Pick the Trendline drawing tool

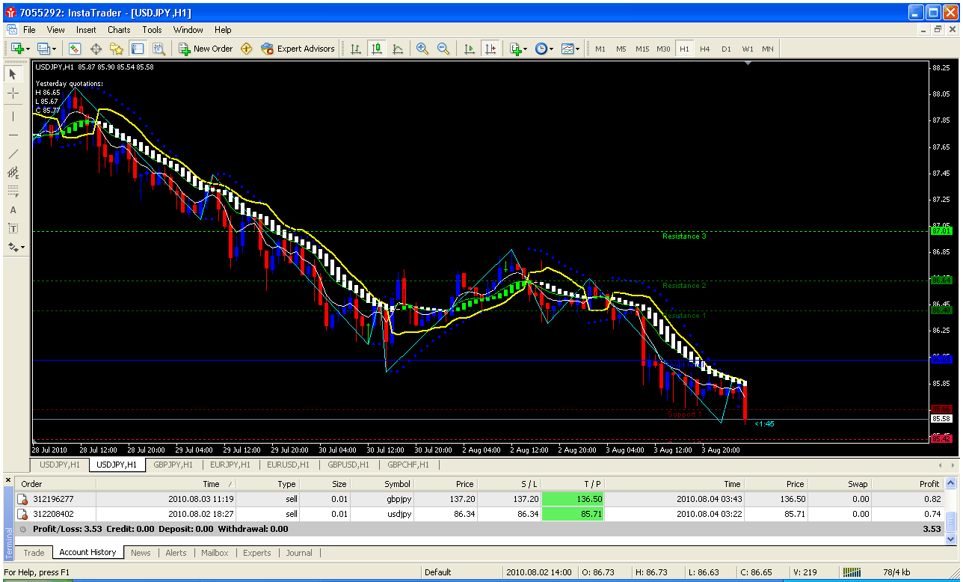[x=13, y=154]
